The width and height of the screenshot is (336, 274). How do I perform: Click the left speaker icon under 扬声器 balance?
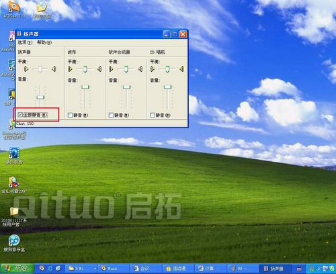26,69
